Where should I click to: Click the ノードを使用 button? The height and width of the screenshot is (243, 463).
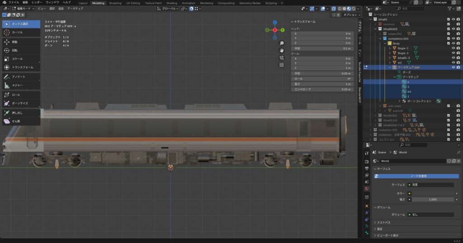(x=418, y=176)
